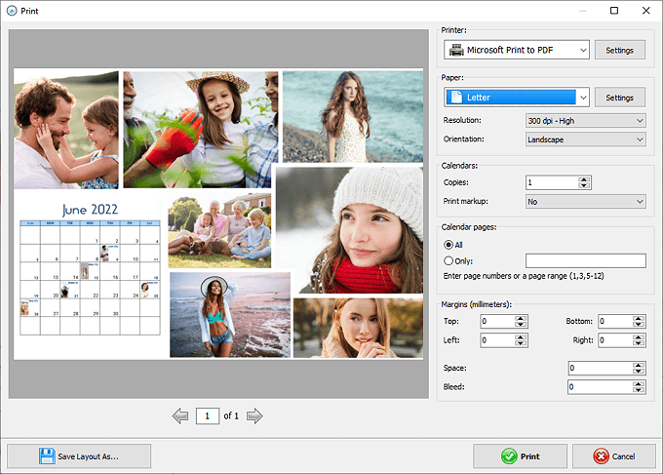Click the Letter paper page icon
The height and width of the screenshot is (474, 663).
pos(456,98)
